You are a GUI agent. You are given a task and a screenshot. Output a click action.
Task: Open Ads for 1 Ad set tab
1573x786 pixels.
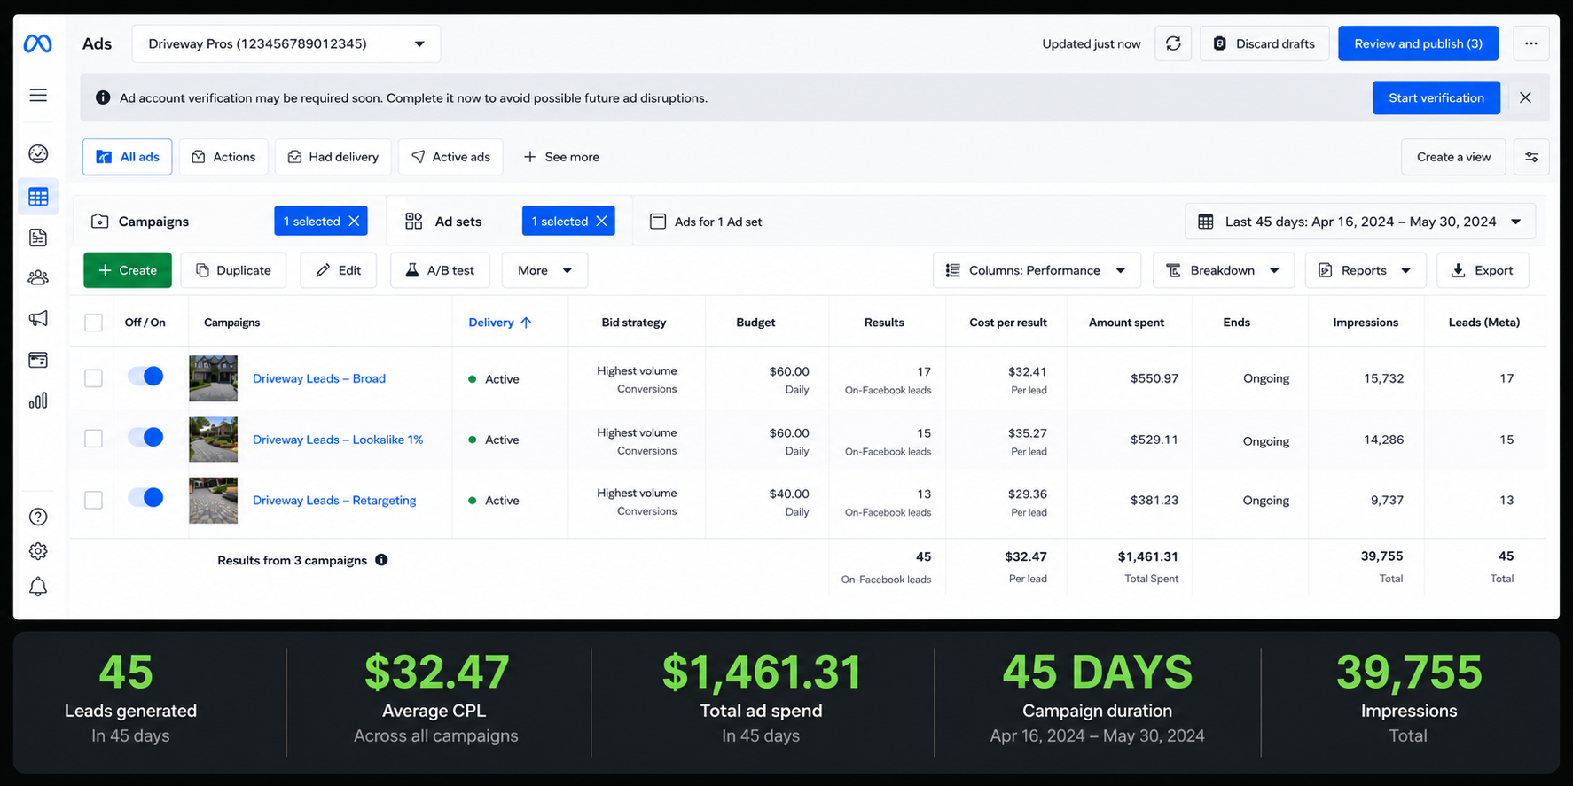click(x=706, y=222)
